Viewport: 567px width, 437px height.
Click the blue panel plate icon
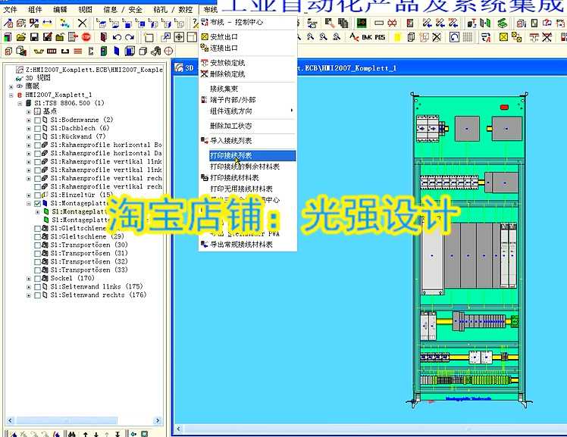coord(117,51)
